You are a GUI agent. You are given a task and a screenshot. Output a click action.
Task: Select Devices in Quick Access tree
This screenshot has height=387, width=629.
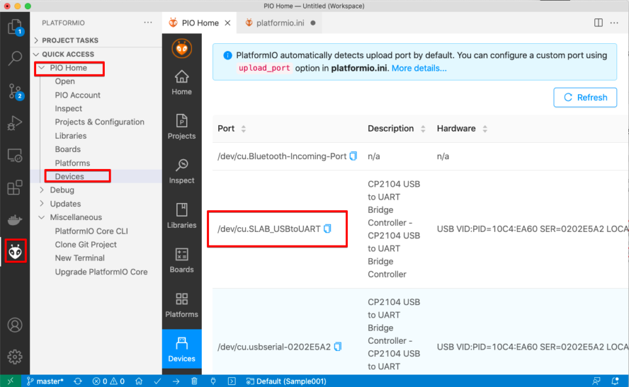click(69, 176)
